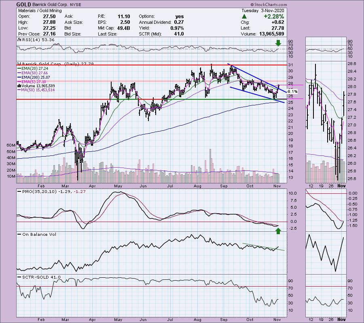Select the High value 27.88
Viewport: 364px width, 323px height.
(x=49, y=22)
